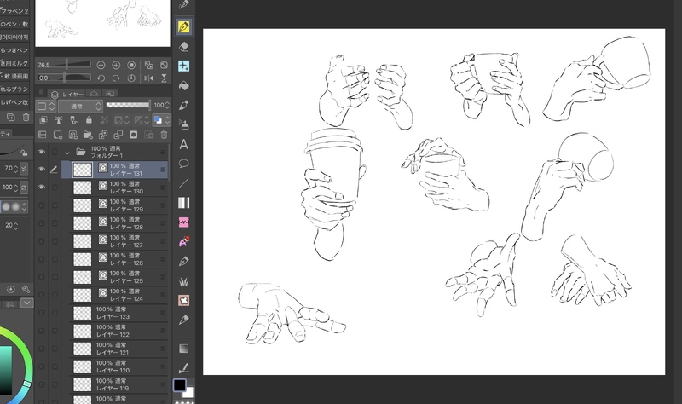Create a layer mask
Viewport: 682px width, 404px height.
(134, 135)
